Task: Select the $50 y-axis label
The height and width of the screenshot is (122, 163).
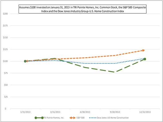Action: [x=6, y=85]
